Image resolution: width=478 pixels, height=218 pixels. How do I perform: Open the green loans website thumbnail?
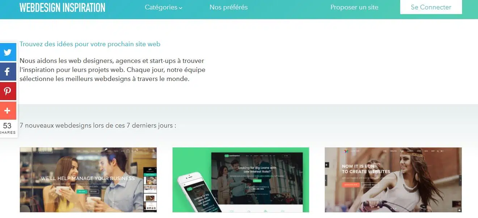tap(241, 180)
